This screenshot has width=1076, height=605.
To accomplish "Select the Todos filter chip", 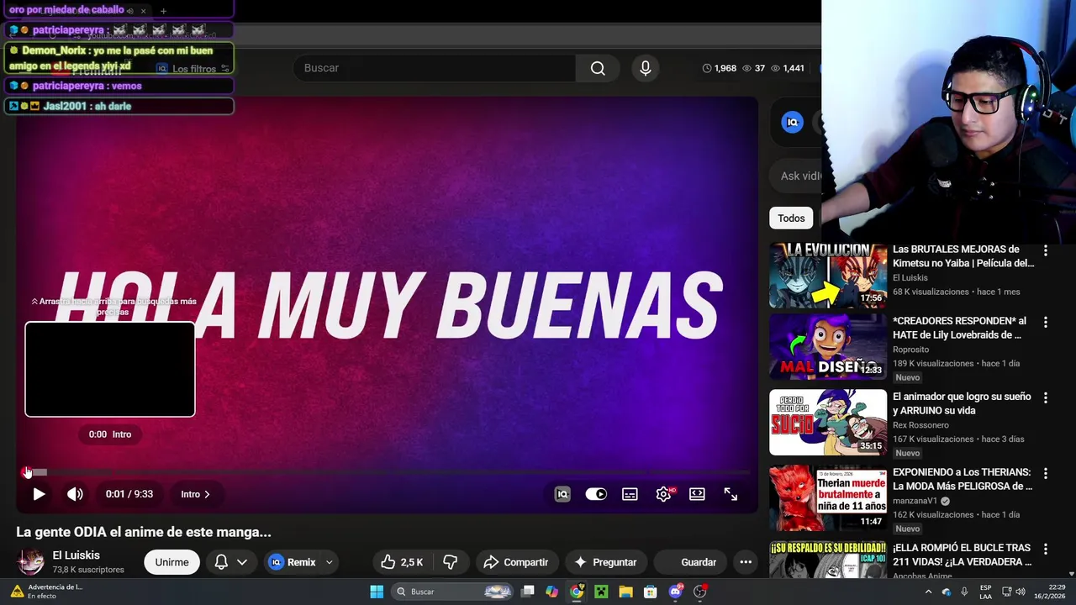I will click(791, 218).
